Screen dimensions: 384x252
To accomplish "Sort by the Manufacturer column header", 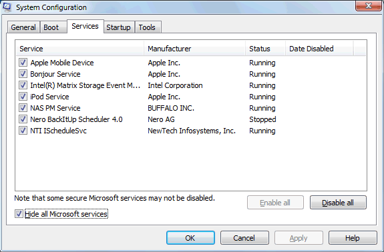I will click(x=195, y=49).
